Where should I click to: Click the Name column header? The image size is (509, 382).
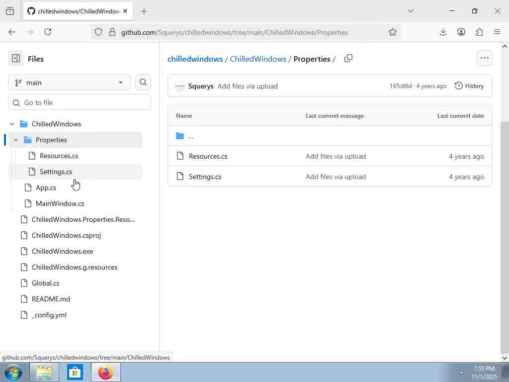click(184, 115)
